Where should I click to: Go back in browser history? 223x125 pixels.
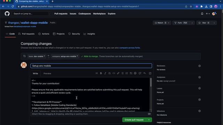[3, 6]
